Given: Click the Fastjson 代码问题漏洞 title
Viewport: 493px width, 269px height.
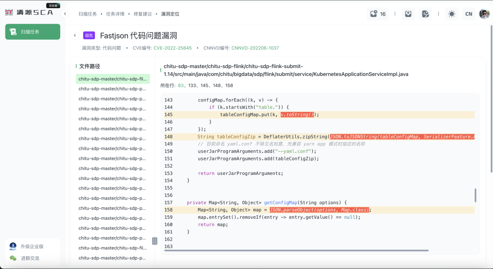Looking at the screenshot, I should [x=138, y=36].
